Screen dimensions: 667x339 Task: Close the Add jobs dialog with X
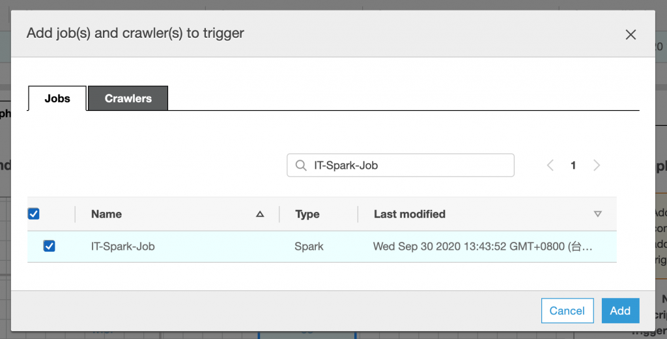631,35
